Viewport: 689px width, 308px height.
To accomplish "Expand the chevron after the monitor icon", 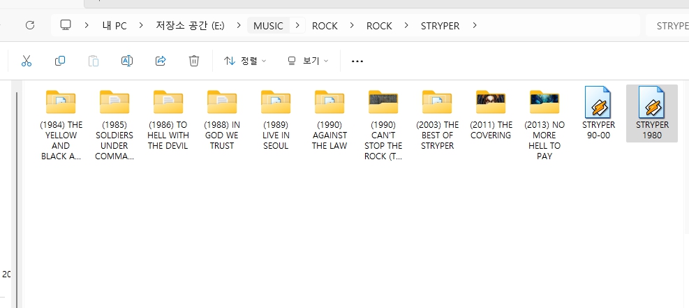I will coord(87,25).
